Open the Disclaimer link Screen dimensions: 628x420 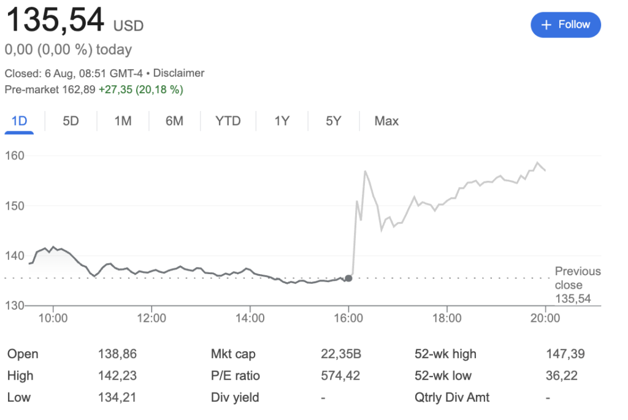178,74
